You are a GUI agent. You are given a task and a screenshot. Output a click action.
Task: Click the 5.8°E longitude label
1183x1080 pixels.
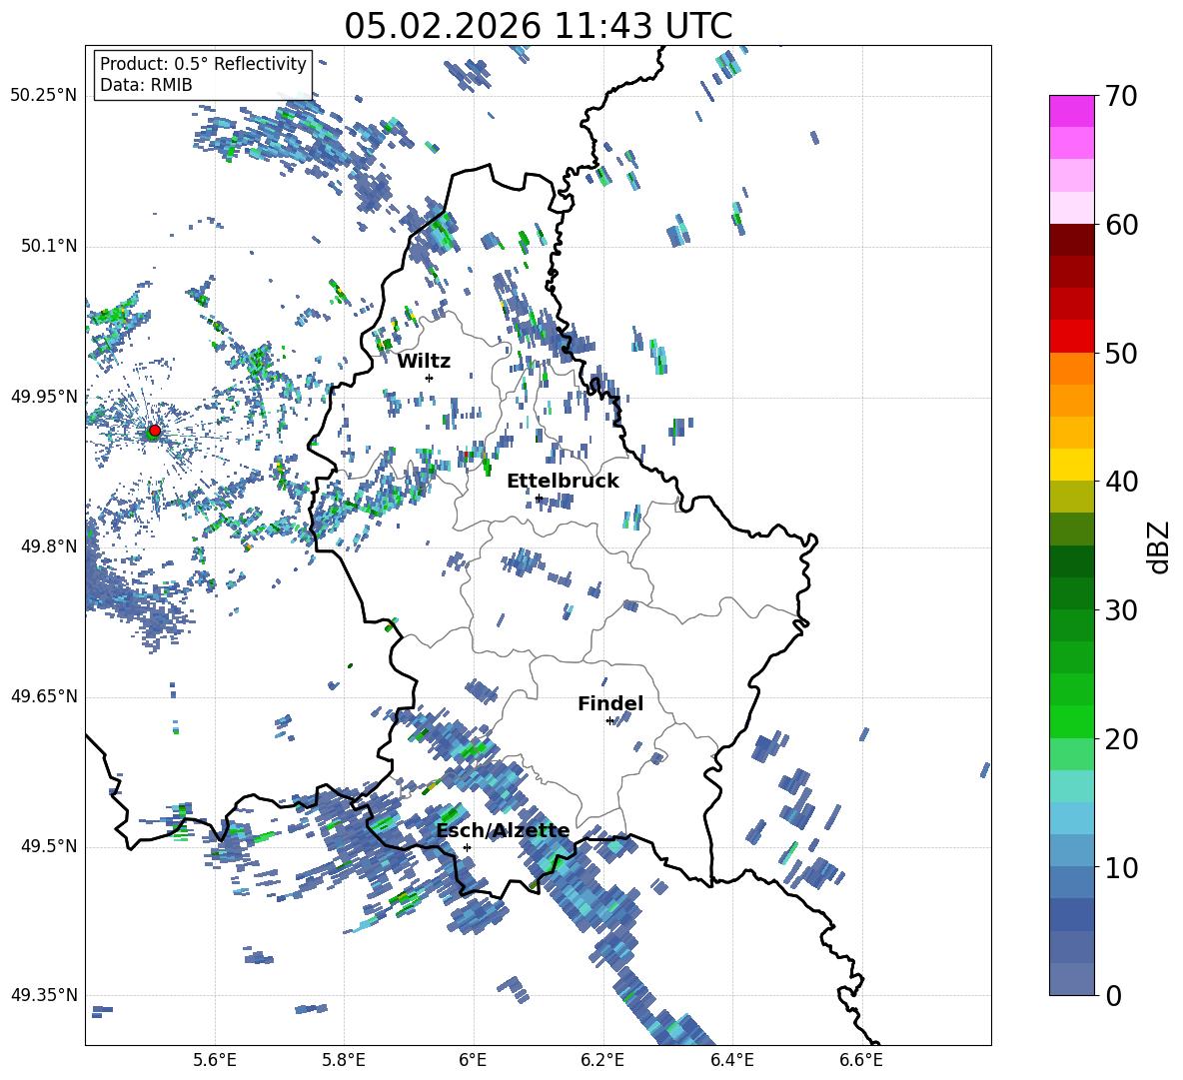pos(344,1060)
